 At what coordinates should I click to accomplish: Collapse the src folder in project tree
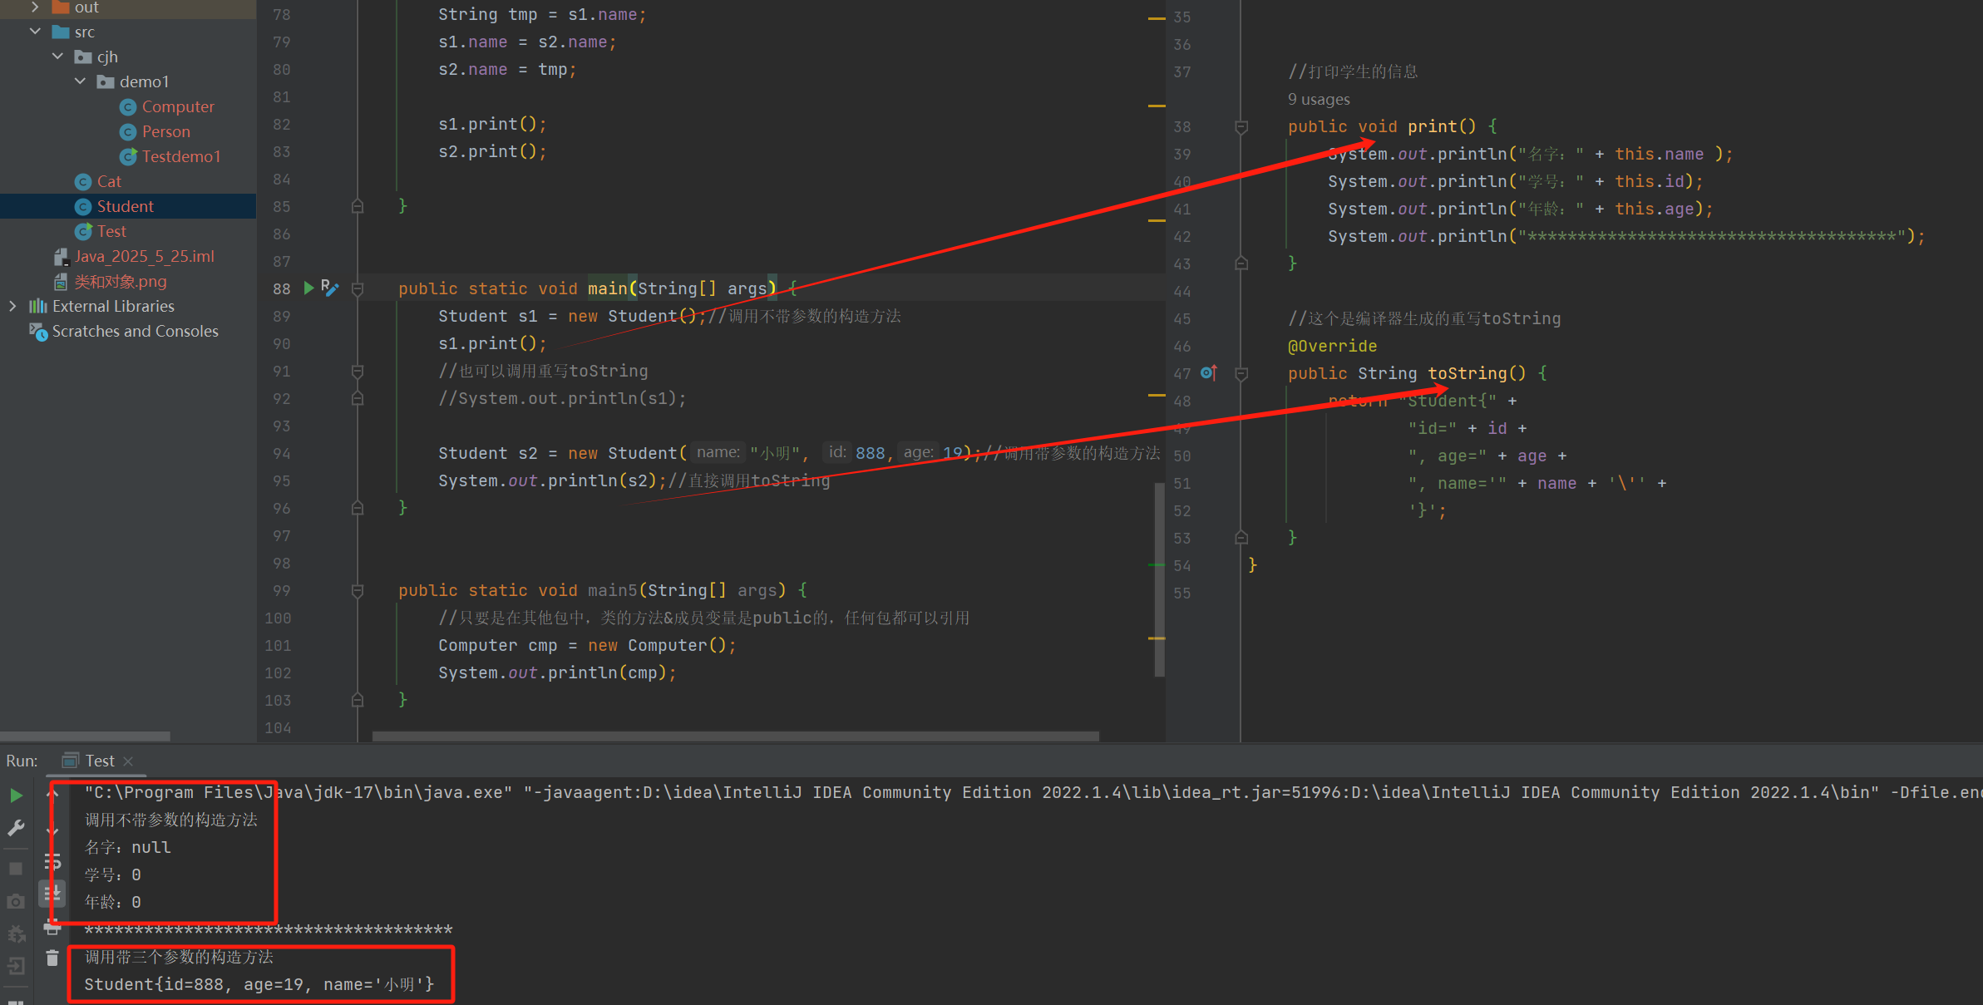coord(36,32)
